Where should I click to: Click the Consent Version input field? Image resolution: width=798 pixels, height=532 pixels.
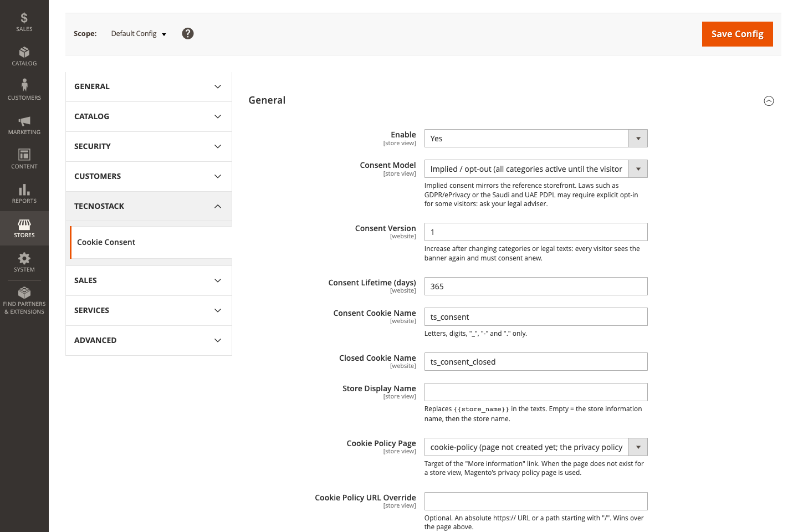[x=536, y=232]
